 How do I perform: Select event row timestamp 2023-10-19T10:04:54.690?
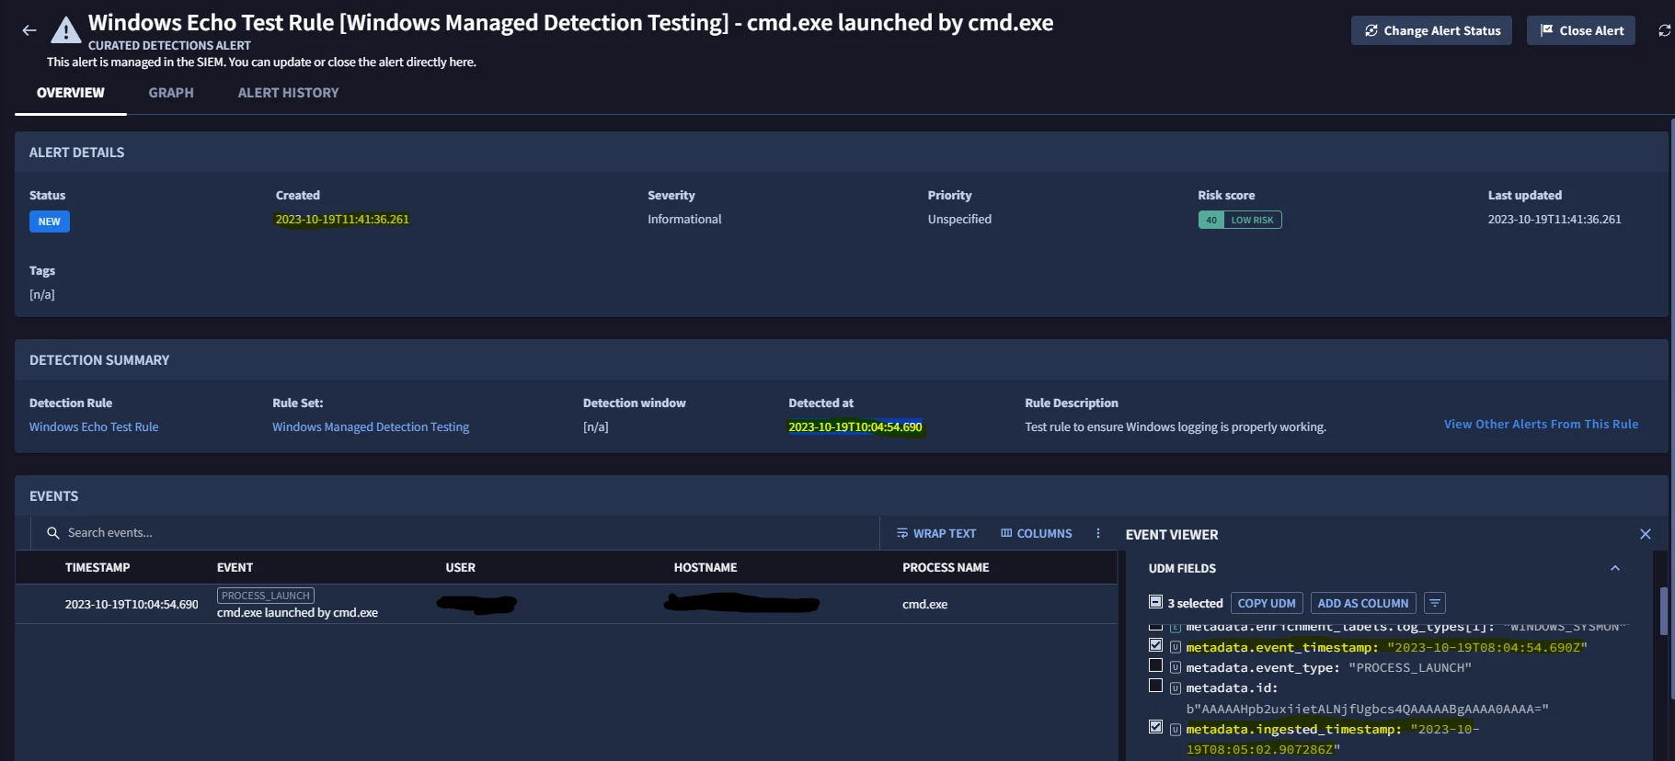(132, 604)
